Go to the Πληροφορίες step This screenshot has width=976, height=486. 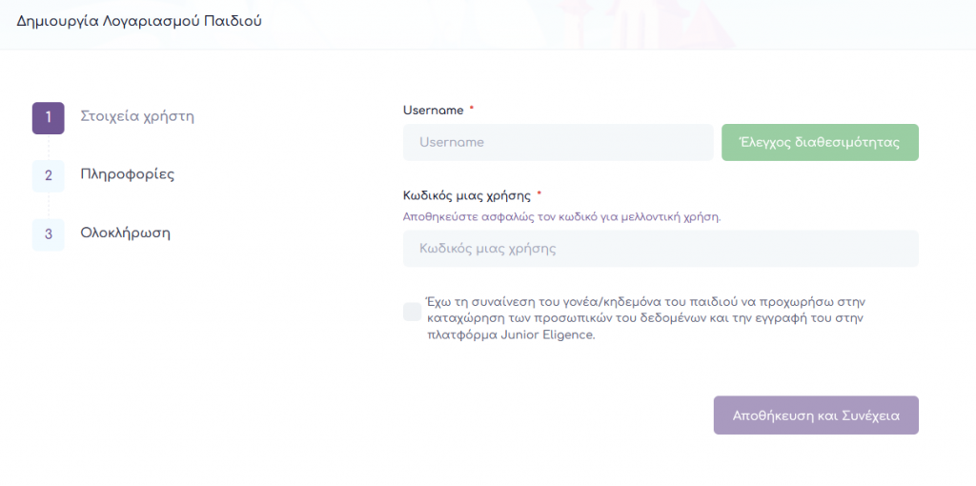pos(127,174)
